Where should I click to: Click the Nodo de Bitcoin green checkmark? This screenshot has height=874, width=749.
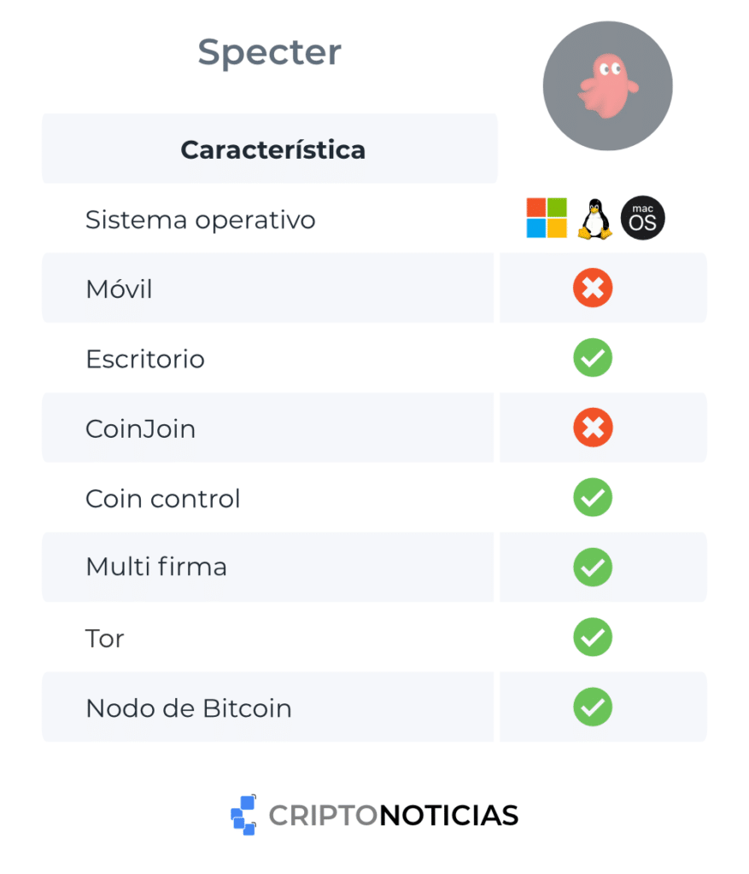click(x=593, y=707)
